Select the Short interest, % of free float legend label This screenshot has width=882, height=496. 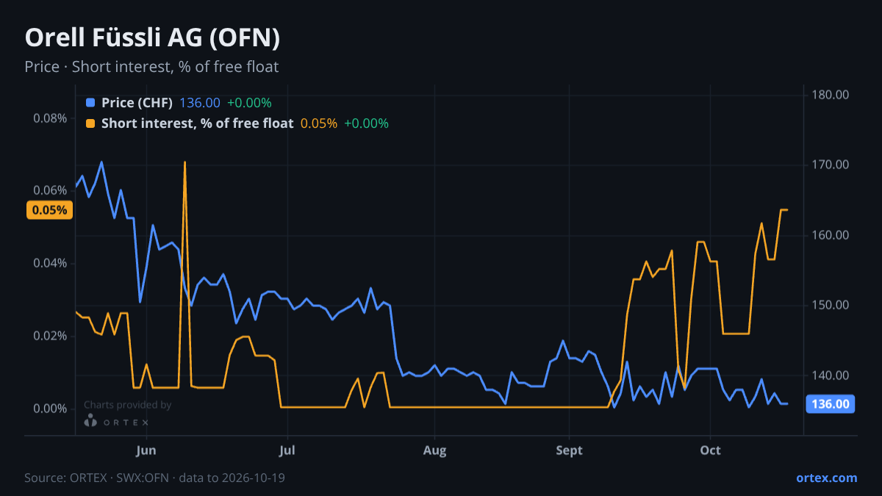197,123
